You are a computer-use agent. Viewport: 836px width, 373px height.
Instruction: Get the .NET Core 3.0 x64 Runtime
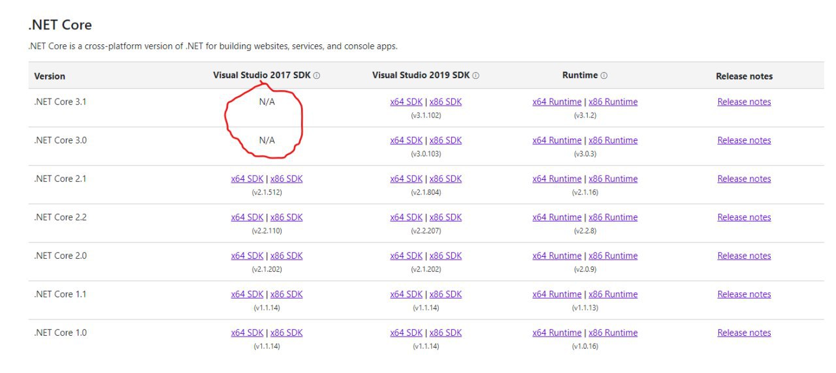coord(557,140)
